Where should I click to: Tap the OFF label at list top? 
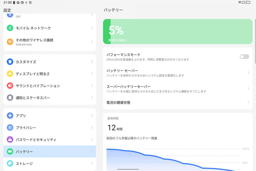point(18,17)
